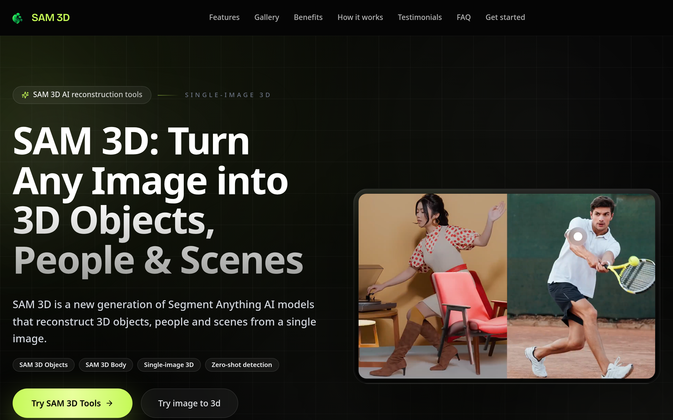The width and height of the screenshot is (673, 420).
Task: Select the SAM 3D Body tag
Action: tap(106, 365)
